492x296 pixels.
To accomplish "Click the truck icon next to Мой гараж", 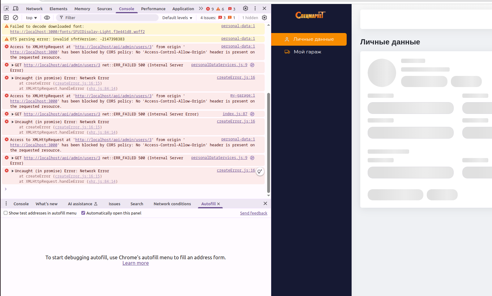I will pos(287,52).
